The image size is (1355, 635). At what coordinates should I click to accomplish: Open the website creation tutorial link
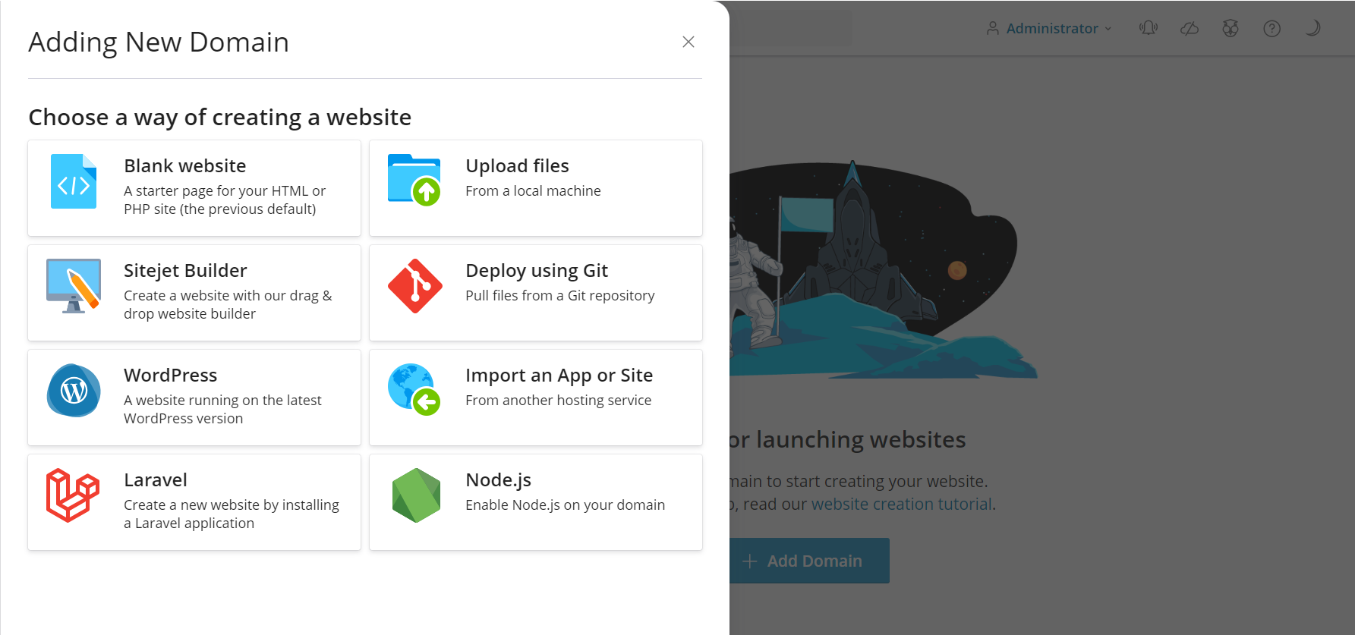click(x=902, y=504)
